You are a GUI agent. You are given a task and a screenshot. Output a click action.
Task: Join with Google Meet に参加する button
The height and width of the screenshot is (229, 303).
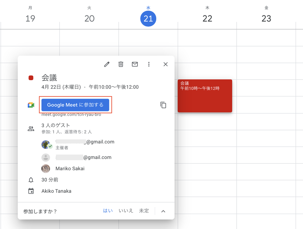(x=75, y=105)
